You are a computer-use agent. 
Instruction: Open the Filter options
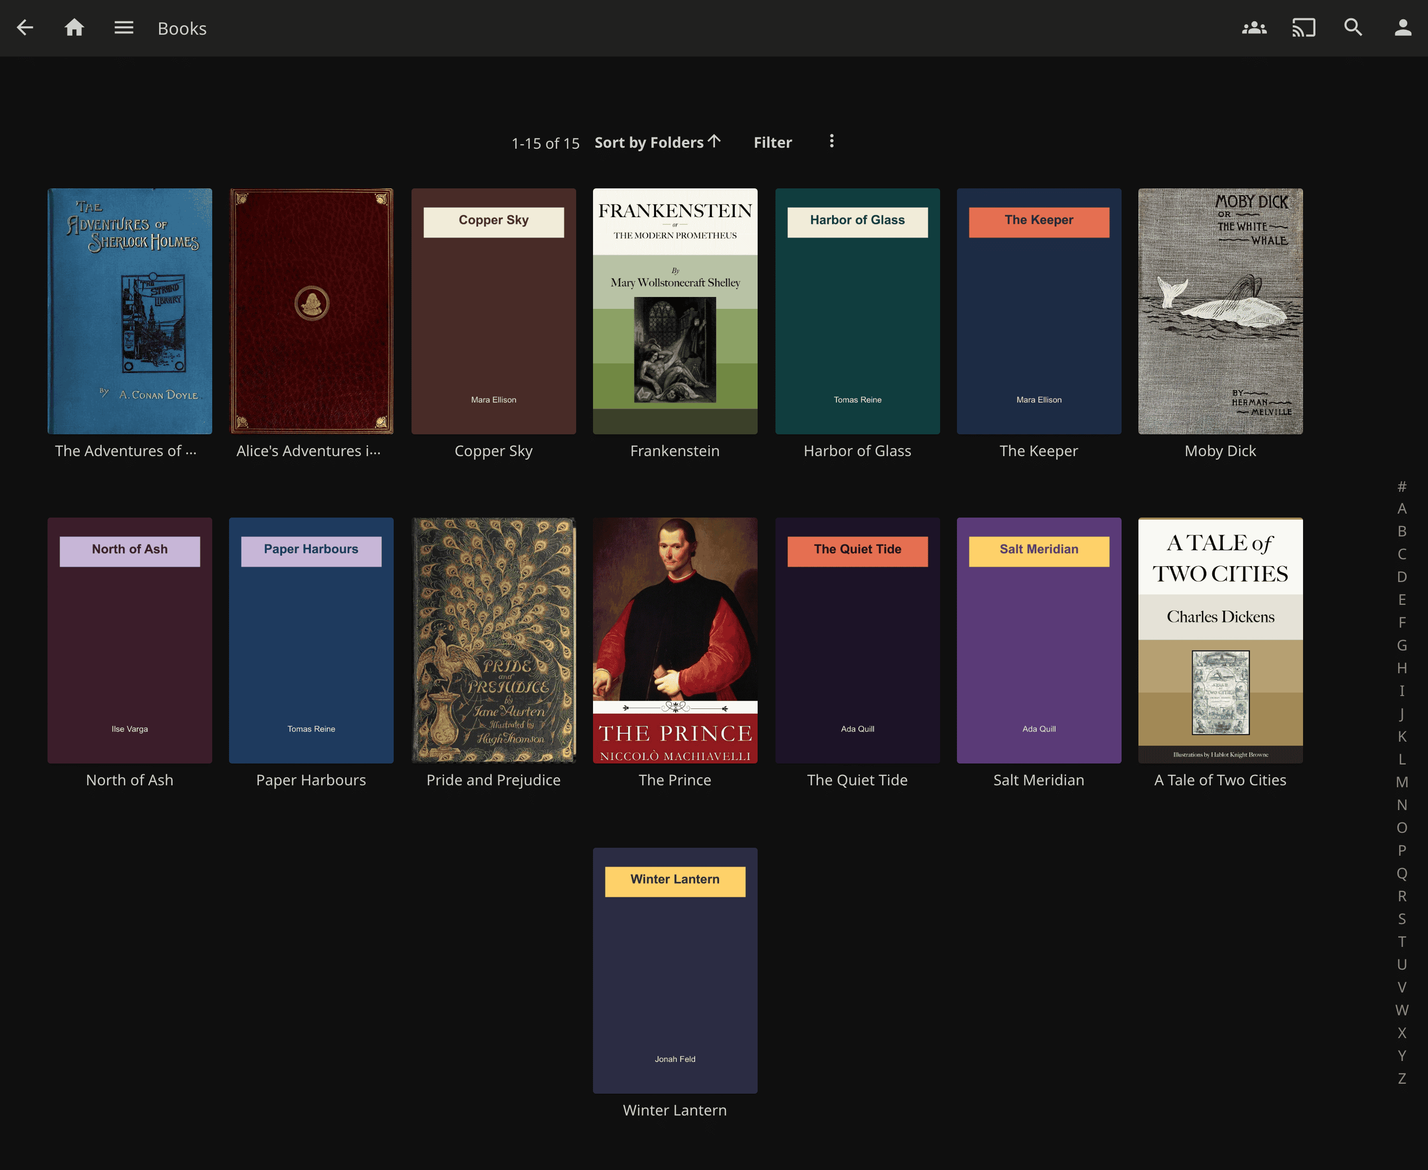[x=773, y=142]
